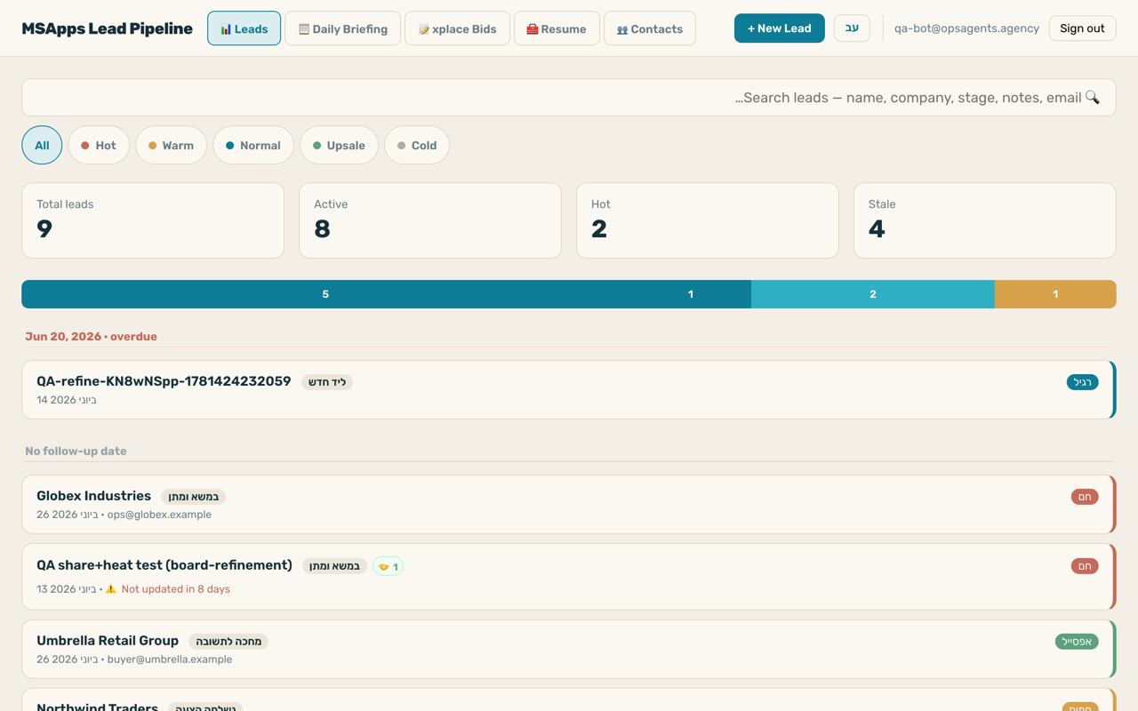Click the Jun 20, 2026 overdue heading
Image resolution: width=1138 pixels, height=711 pixels.
click(x=91, y=337)
